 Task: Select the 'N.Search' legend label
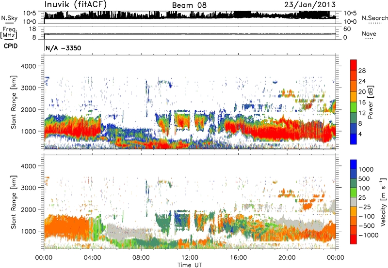point(374,18)
